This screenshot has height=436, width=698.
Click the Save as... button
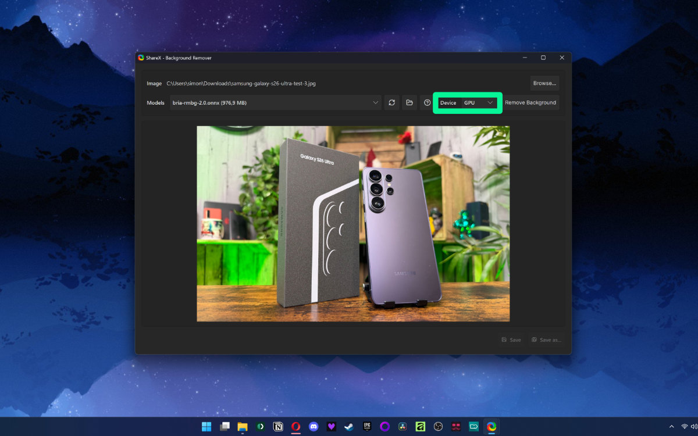(546, 339)
